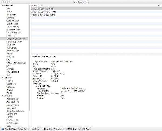This screenshot has height=131, width=162.
Task: Open the Power section
Action: [9, 54]
